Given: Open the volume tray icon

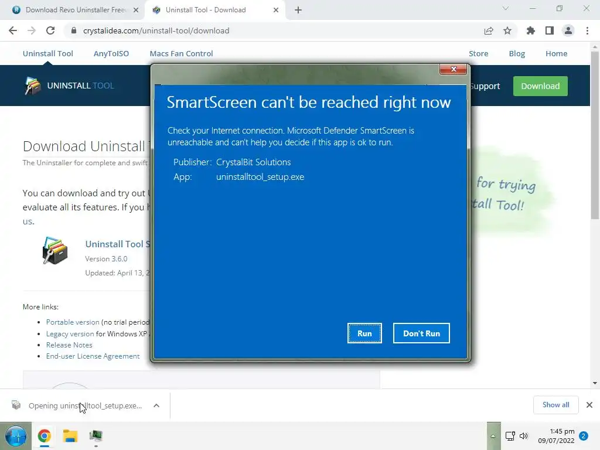Looking at the screenshot, I should (523, 436).
